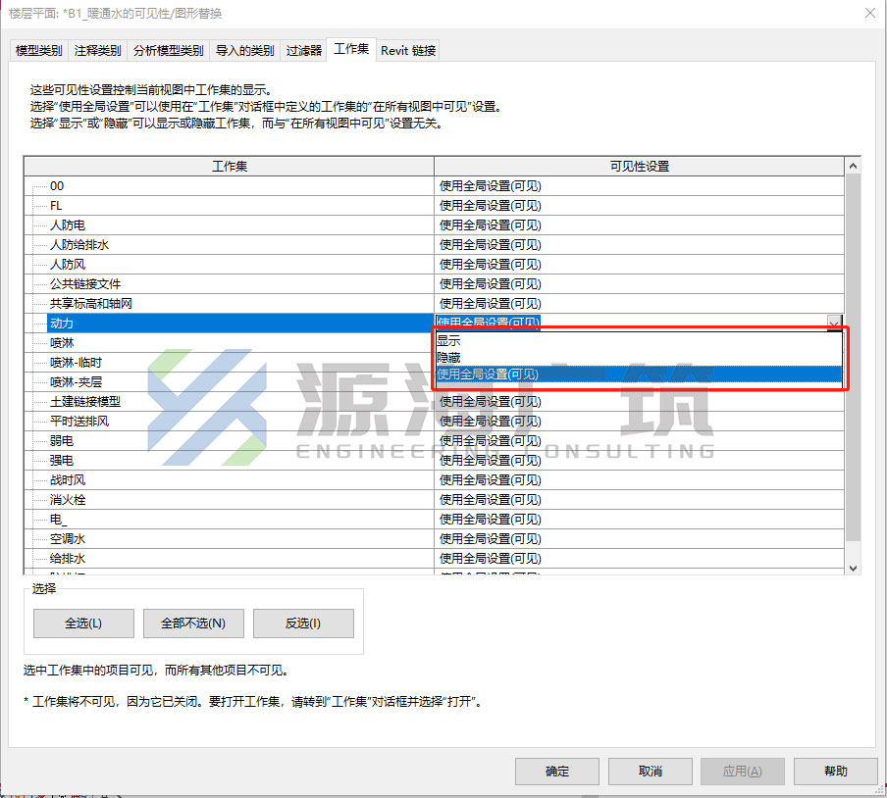The height and width of the screenshot is (798, 887).
Task: Click the 全选(L) button
Action: tap(83, 623)
